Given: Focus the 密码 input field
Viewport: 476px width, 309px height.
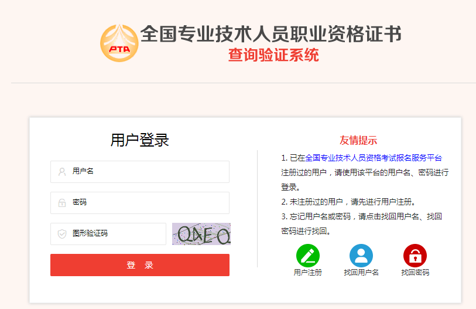Looking at the screenshot, I should click(x=140, y=203).
